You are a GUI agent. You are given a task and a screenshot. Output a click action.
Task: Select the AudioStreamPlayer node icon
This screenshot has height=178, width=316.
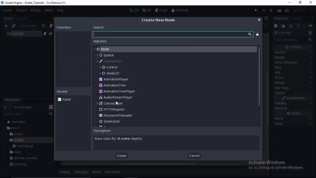point(101,97)
